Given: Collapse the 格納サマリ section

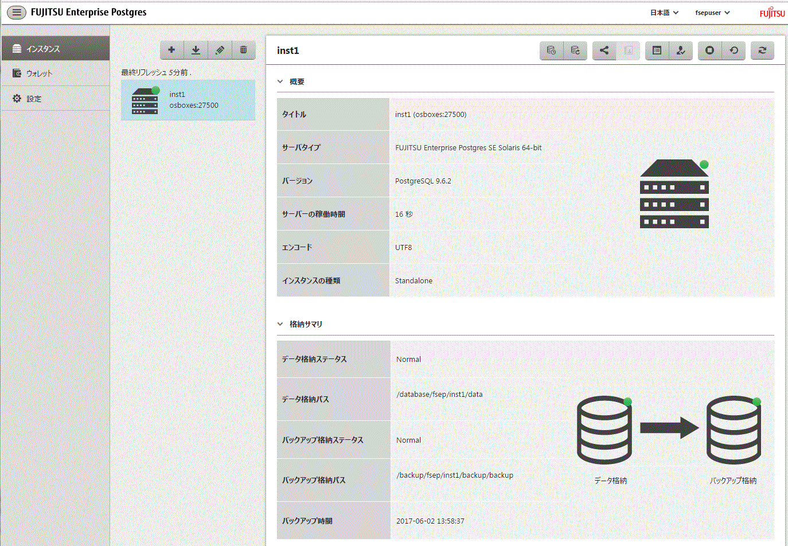Looking at the screenshot, I should point(280,324).
